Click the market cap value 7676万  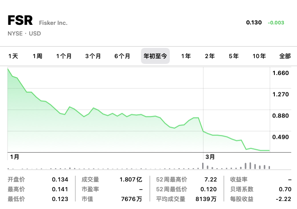click(132, 199)
